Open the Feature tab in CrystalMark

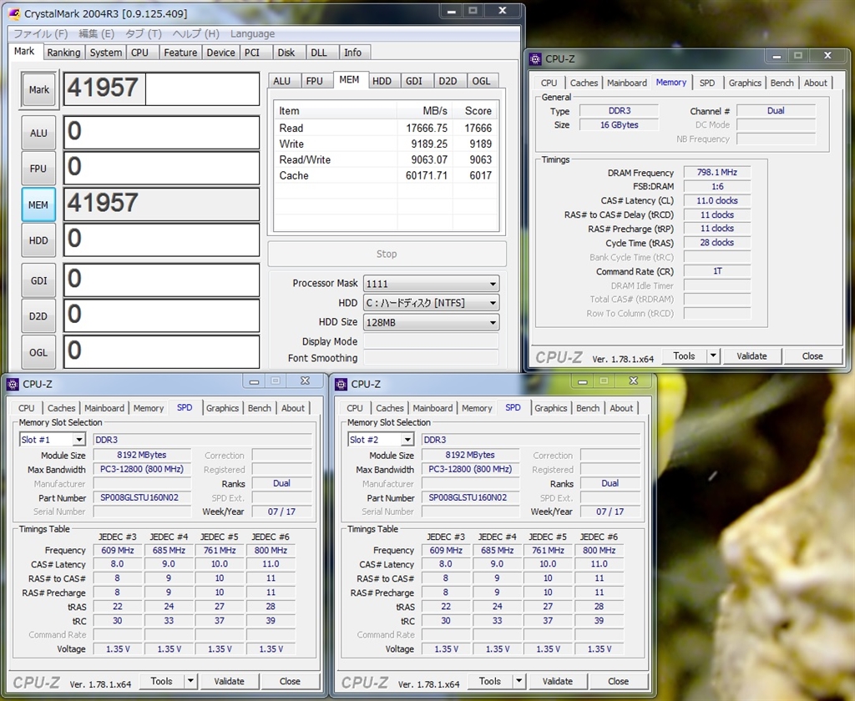[180, 53]
